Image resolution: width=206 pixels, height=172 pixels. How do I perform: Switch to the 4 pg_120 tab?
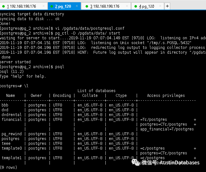tap(146, 6)
